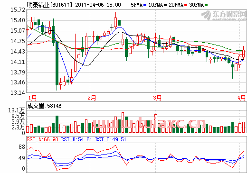
Task: Click the 5.9万 volume axis label
Action: point(18,122)
